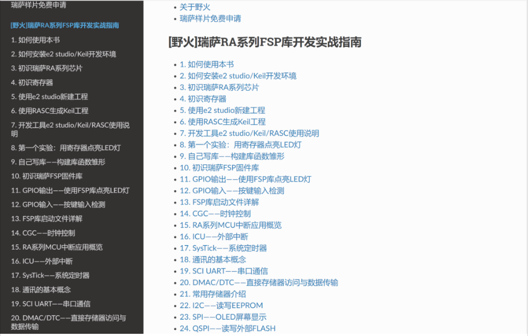Click content link 21. 常用存储器介绍
Viewport: 528px width, 336px height.
(213, 294)
